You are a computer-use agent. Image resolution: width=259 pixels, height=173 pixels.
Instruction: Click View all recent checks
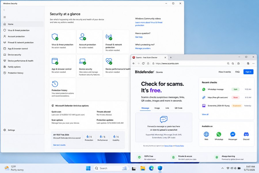(205, 114)
